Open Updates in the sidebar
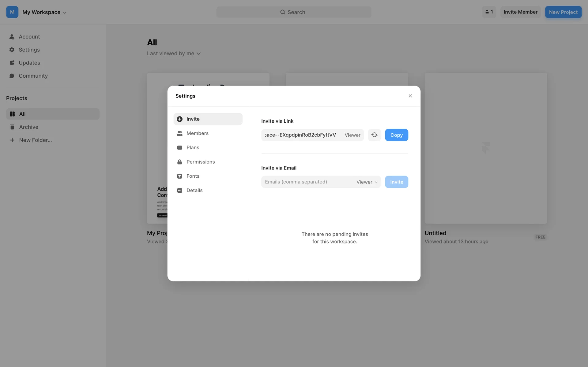Screen dimensions: 588x367 [29, 63]
